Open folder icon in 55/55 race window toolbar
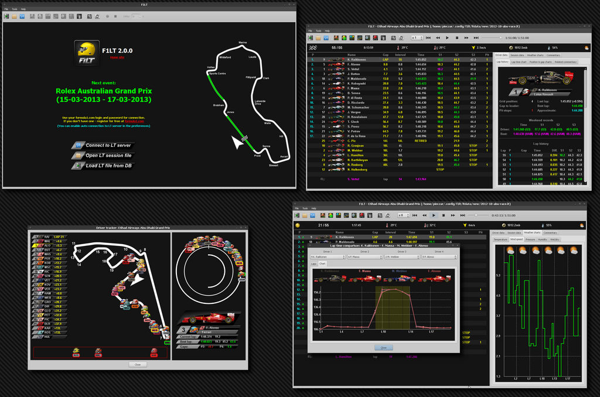 coord(318,38)
